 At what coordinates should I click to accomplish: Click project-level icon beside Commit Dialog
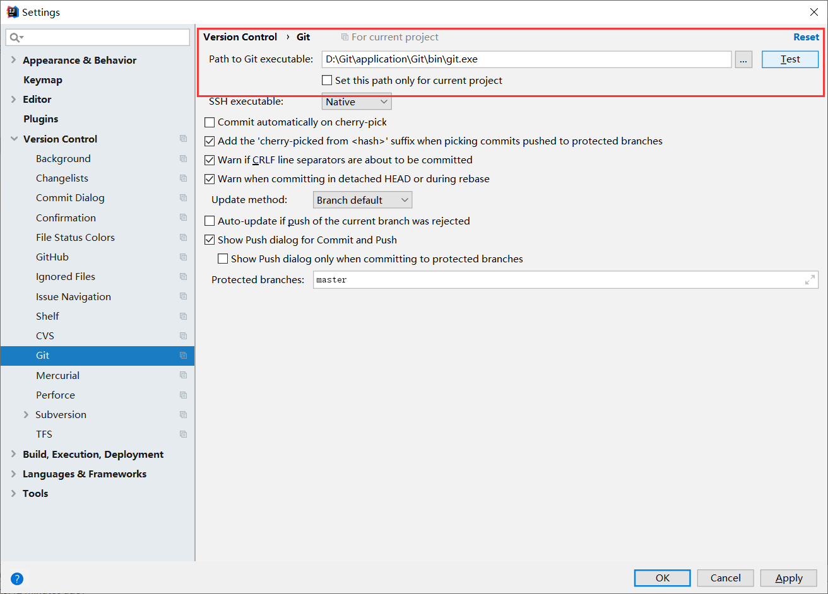pyautogui.click(x=183, y=197)
